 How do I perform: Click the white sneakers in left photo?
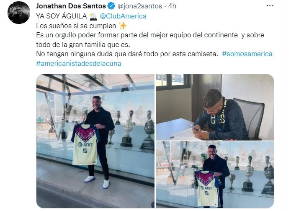pos(97,181)
